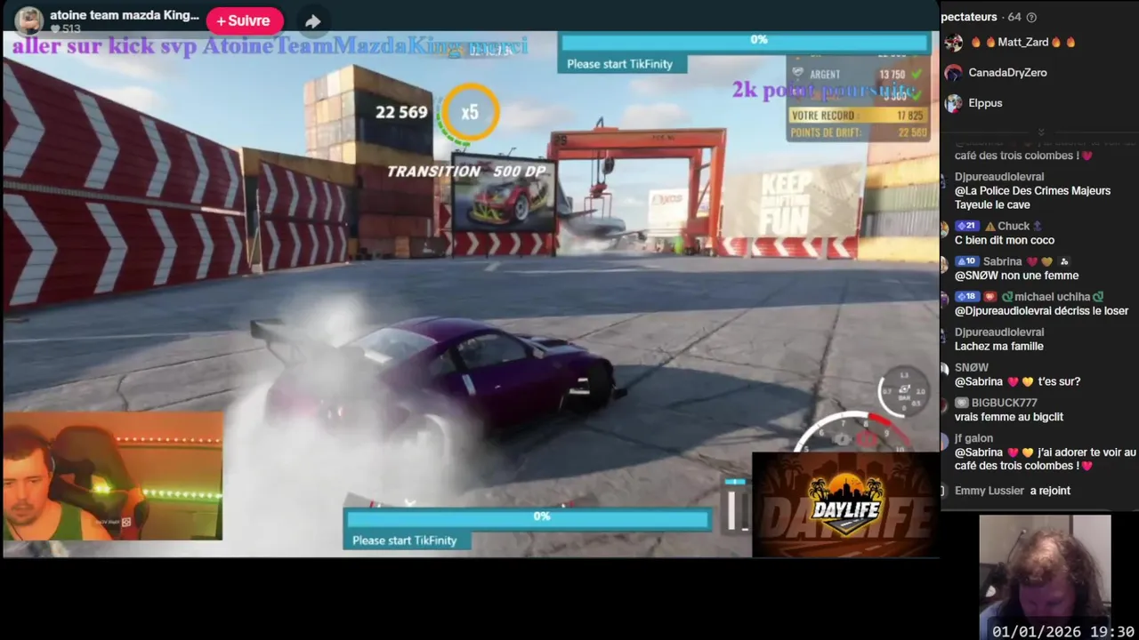1139x640 pixels.
Task: Click michael uchiha's level 18 badge
Action: point(966,297)
